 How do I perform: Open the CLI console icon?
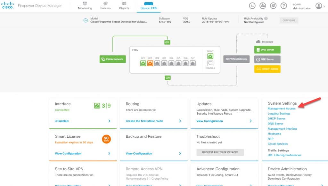pos(252,6)
